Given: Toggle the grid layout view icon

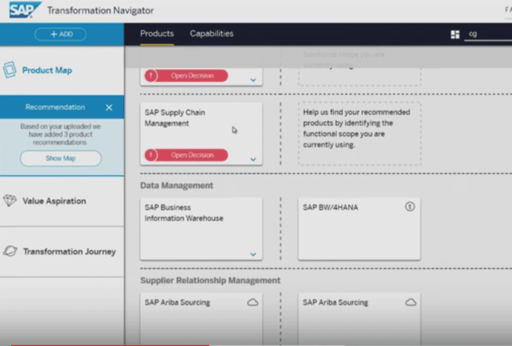Looking at the screenshot, I should click(455, 34).
